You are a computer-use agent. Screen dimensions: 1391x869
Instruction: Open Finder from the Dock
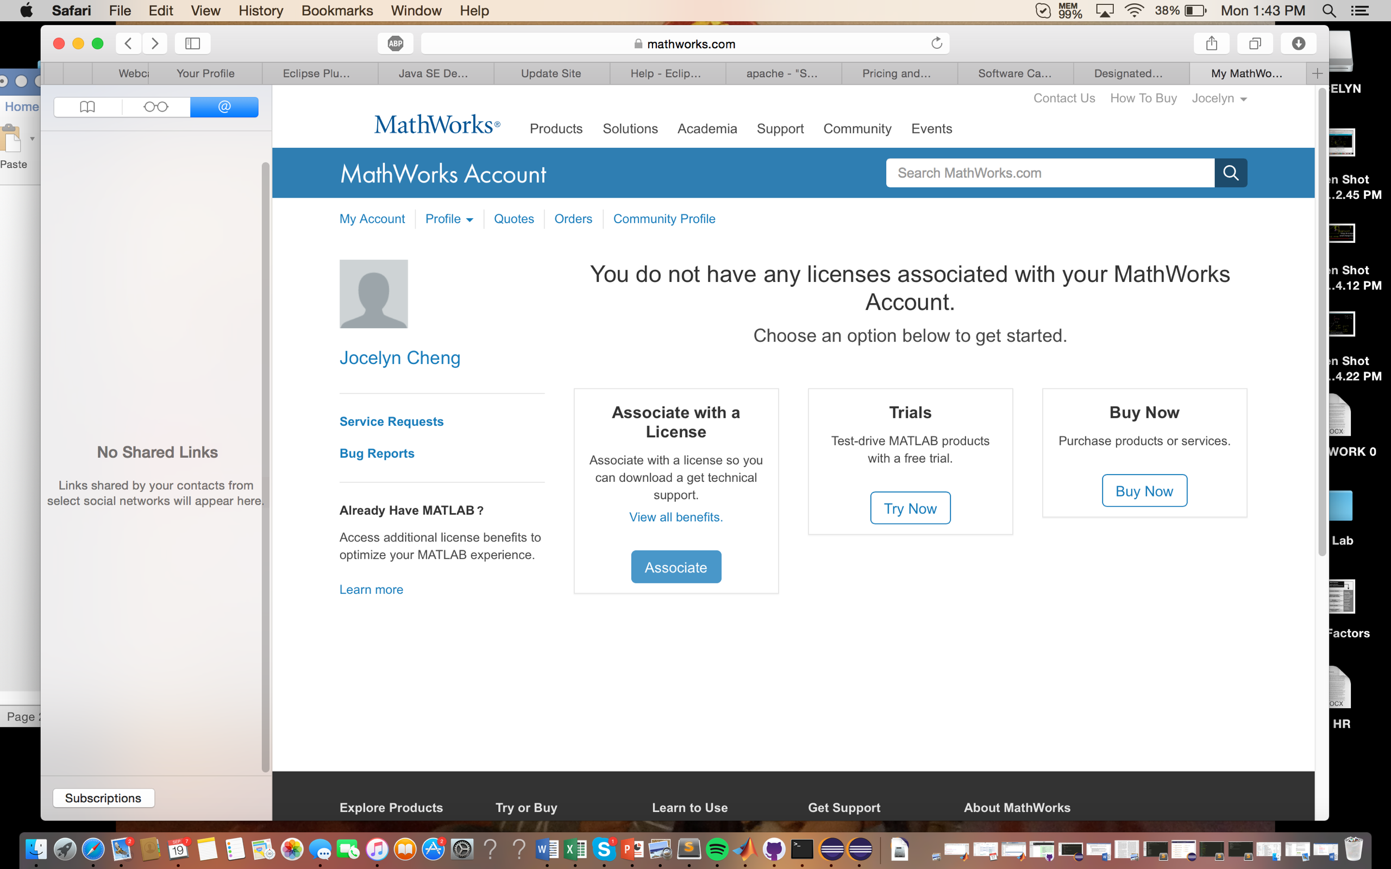point(36,849)
